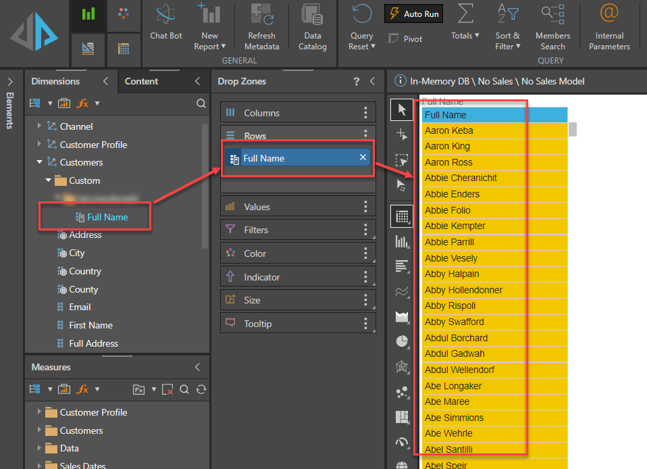Remove Full Name chip from Rows
Screen dimensions: 647x469
point(363,157)
